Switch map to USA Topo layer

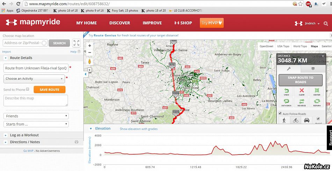[x=283, y=46]
